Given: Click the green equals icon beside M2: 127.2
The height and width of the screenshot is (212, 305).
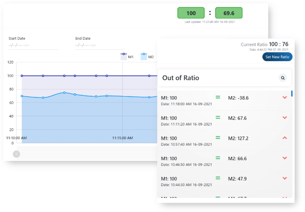Looking at the screenshot, I should click(x=218, y=137).
